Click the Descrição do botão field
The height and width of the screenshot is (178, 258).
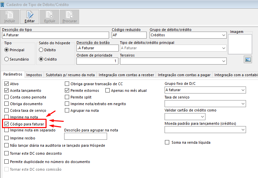pyautogui.click(x=97, y=48)
